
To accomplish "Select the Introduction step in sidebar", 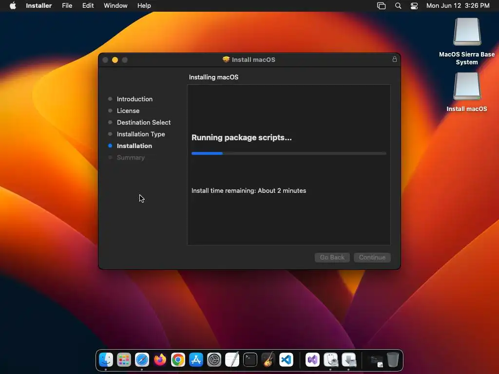I will coord(134,99).
